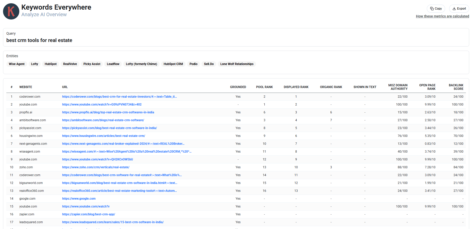Open the zapier.com best CRM app link
The width and height of the screenshot is (473, 229).
(89, 214)
